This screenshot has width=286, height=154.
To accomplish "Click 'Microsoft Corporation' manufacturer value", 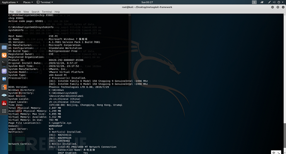I will coord(65,45).
